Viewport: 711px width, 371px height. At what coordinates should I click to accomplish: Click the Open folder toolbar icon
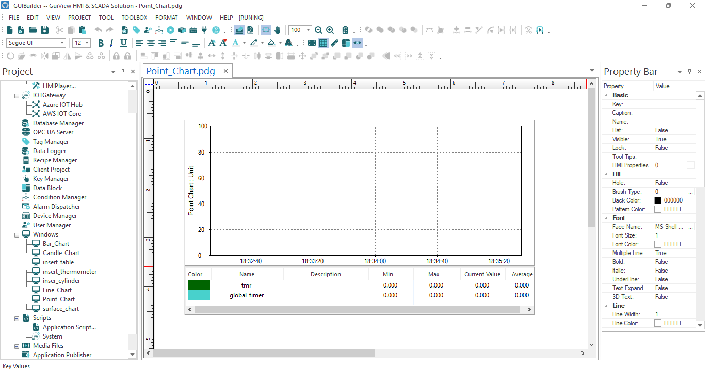(33, 30)
